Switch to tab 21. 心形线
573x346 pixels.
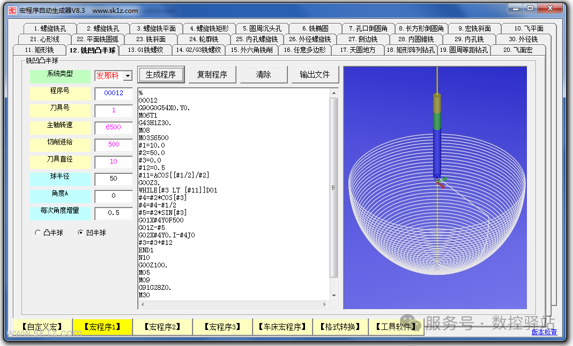pyautogui.click(x=44, y=39)
